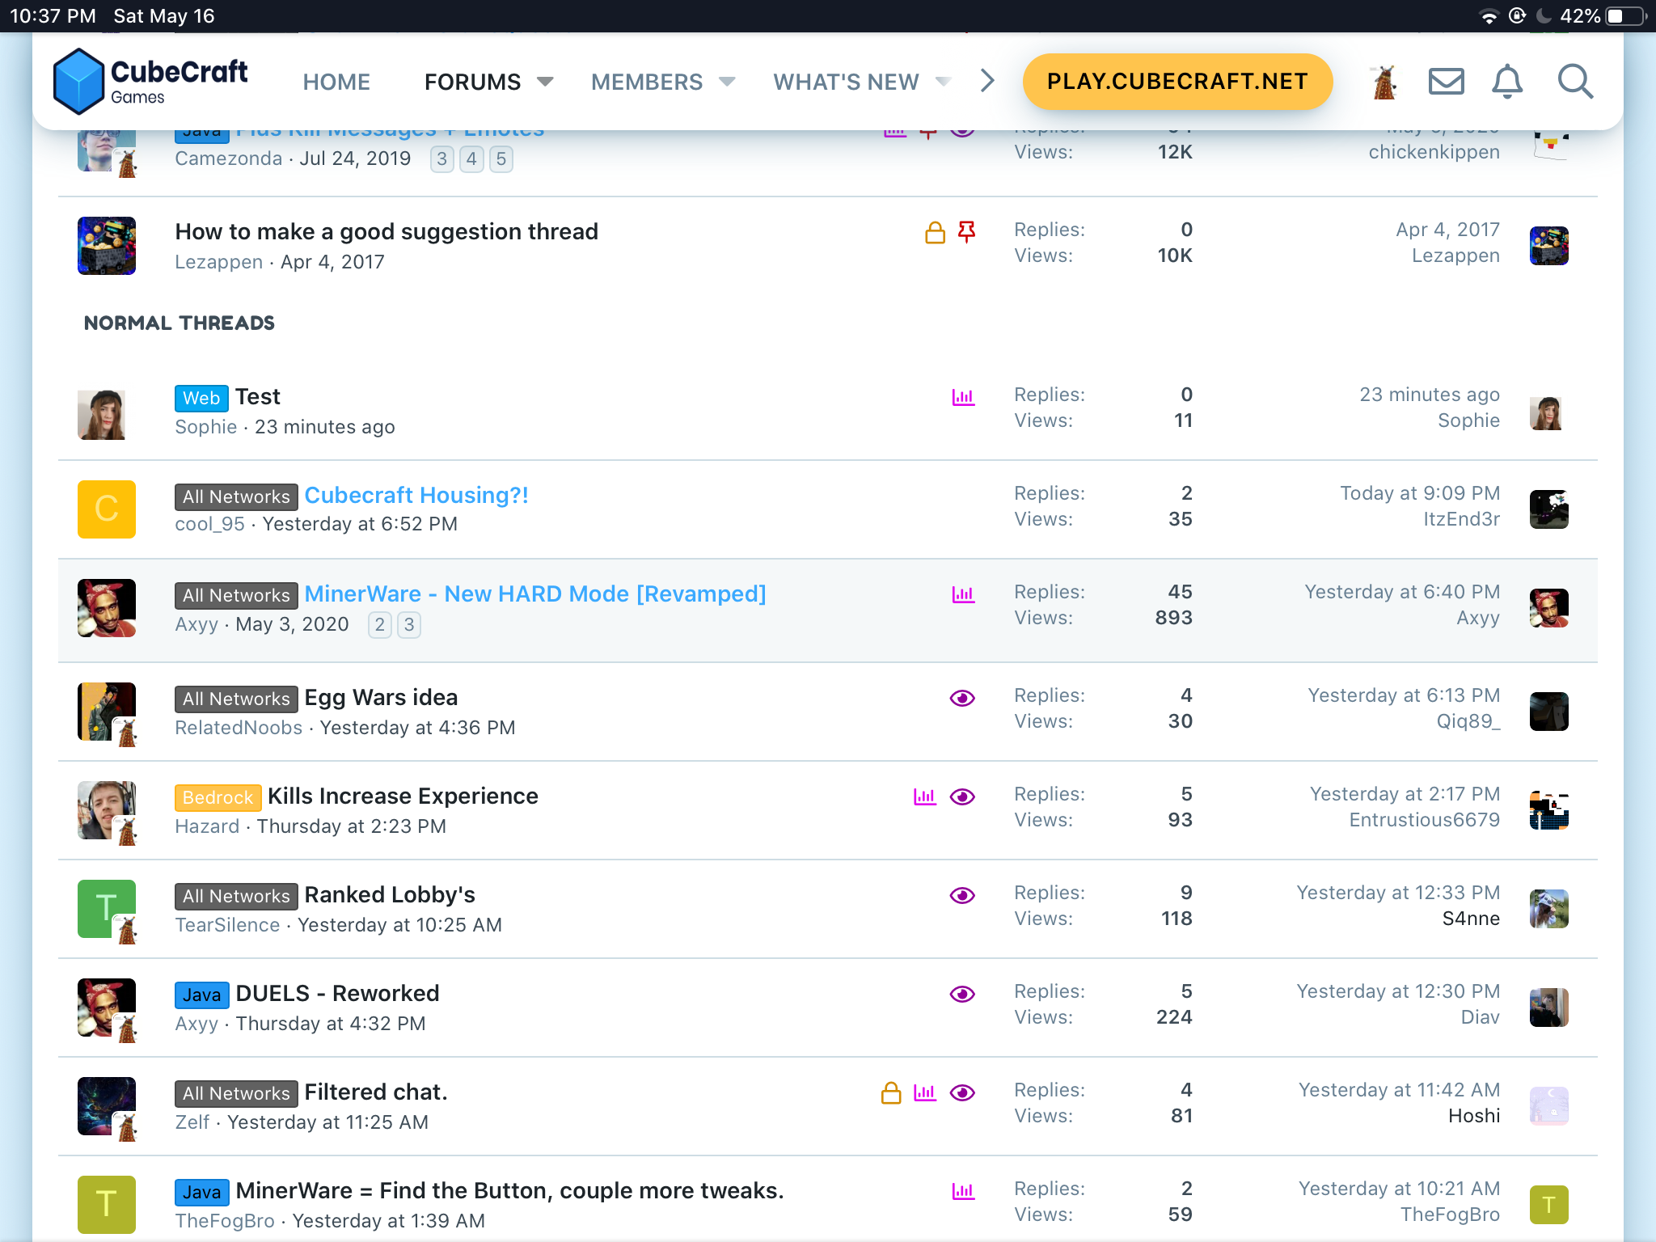Click the poll icon on MinerWare HARD Mode thread
The height and width of the screenshot is (1242, 1656).
pos(963,594)
